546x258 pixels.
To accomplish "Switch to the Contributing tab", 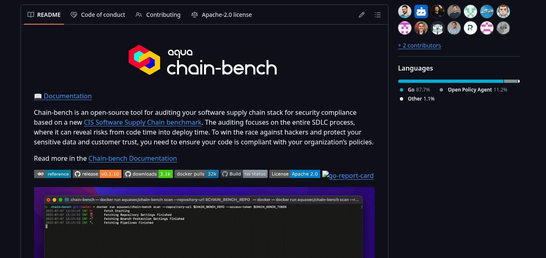I will (163, 14).
